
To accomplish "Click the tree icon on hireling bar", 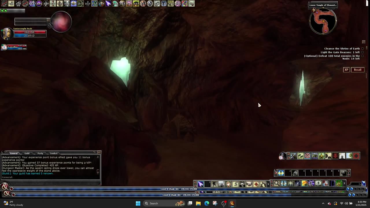I will pos(349,156).
